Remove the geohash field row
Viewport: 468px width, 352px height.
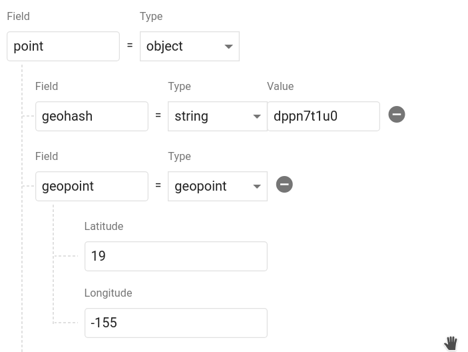396,115
